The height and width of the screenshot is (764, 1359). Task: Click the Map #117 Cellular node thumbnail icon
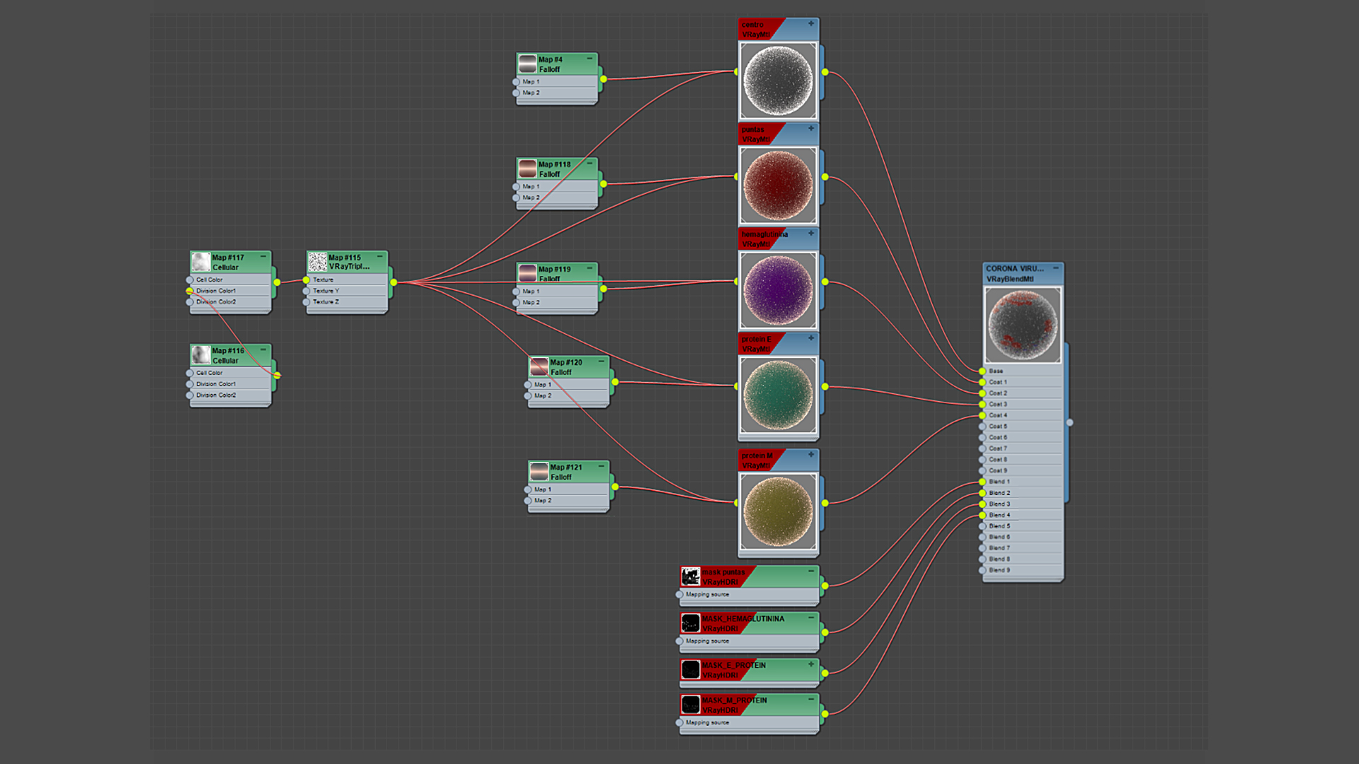[x=201, y=262]
